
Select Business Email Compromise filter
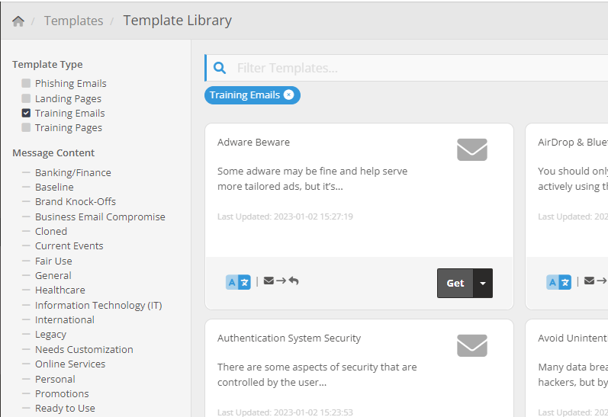100,217
